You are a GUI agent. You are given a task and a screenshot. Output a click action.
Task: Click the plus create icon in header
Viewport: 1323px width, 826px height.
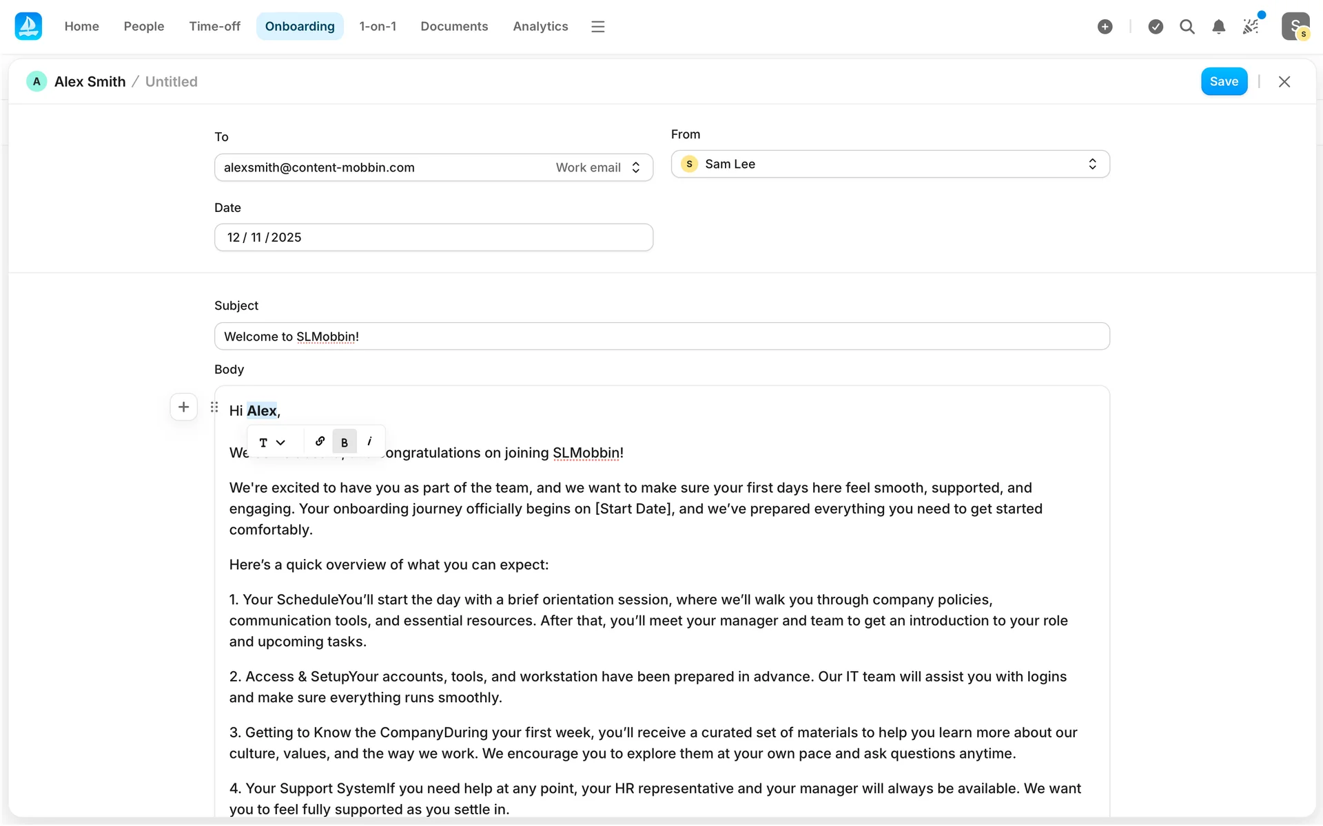click(1105, 26)
